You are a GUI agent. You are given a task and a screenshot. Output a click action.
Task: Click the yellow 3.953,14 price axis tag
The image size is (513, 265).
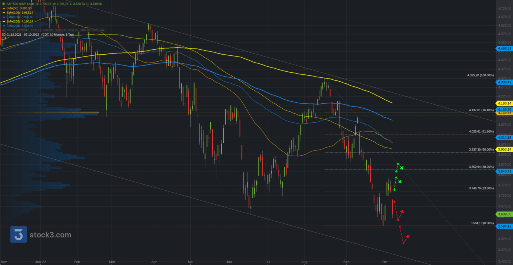point(504,149)
